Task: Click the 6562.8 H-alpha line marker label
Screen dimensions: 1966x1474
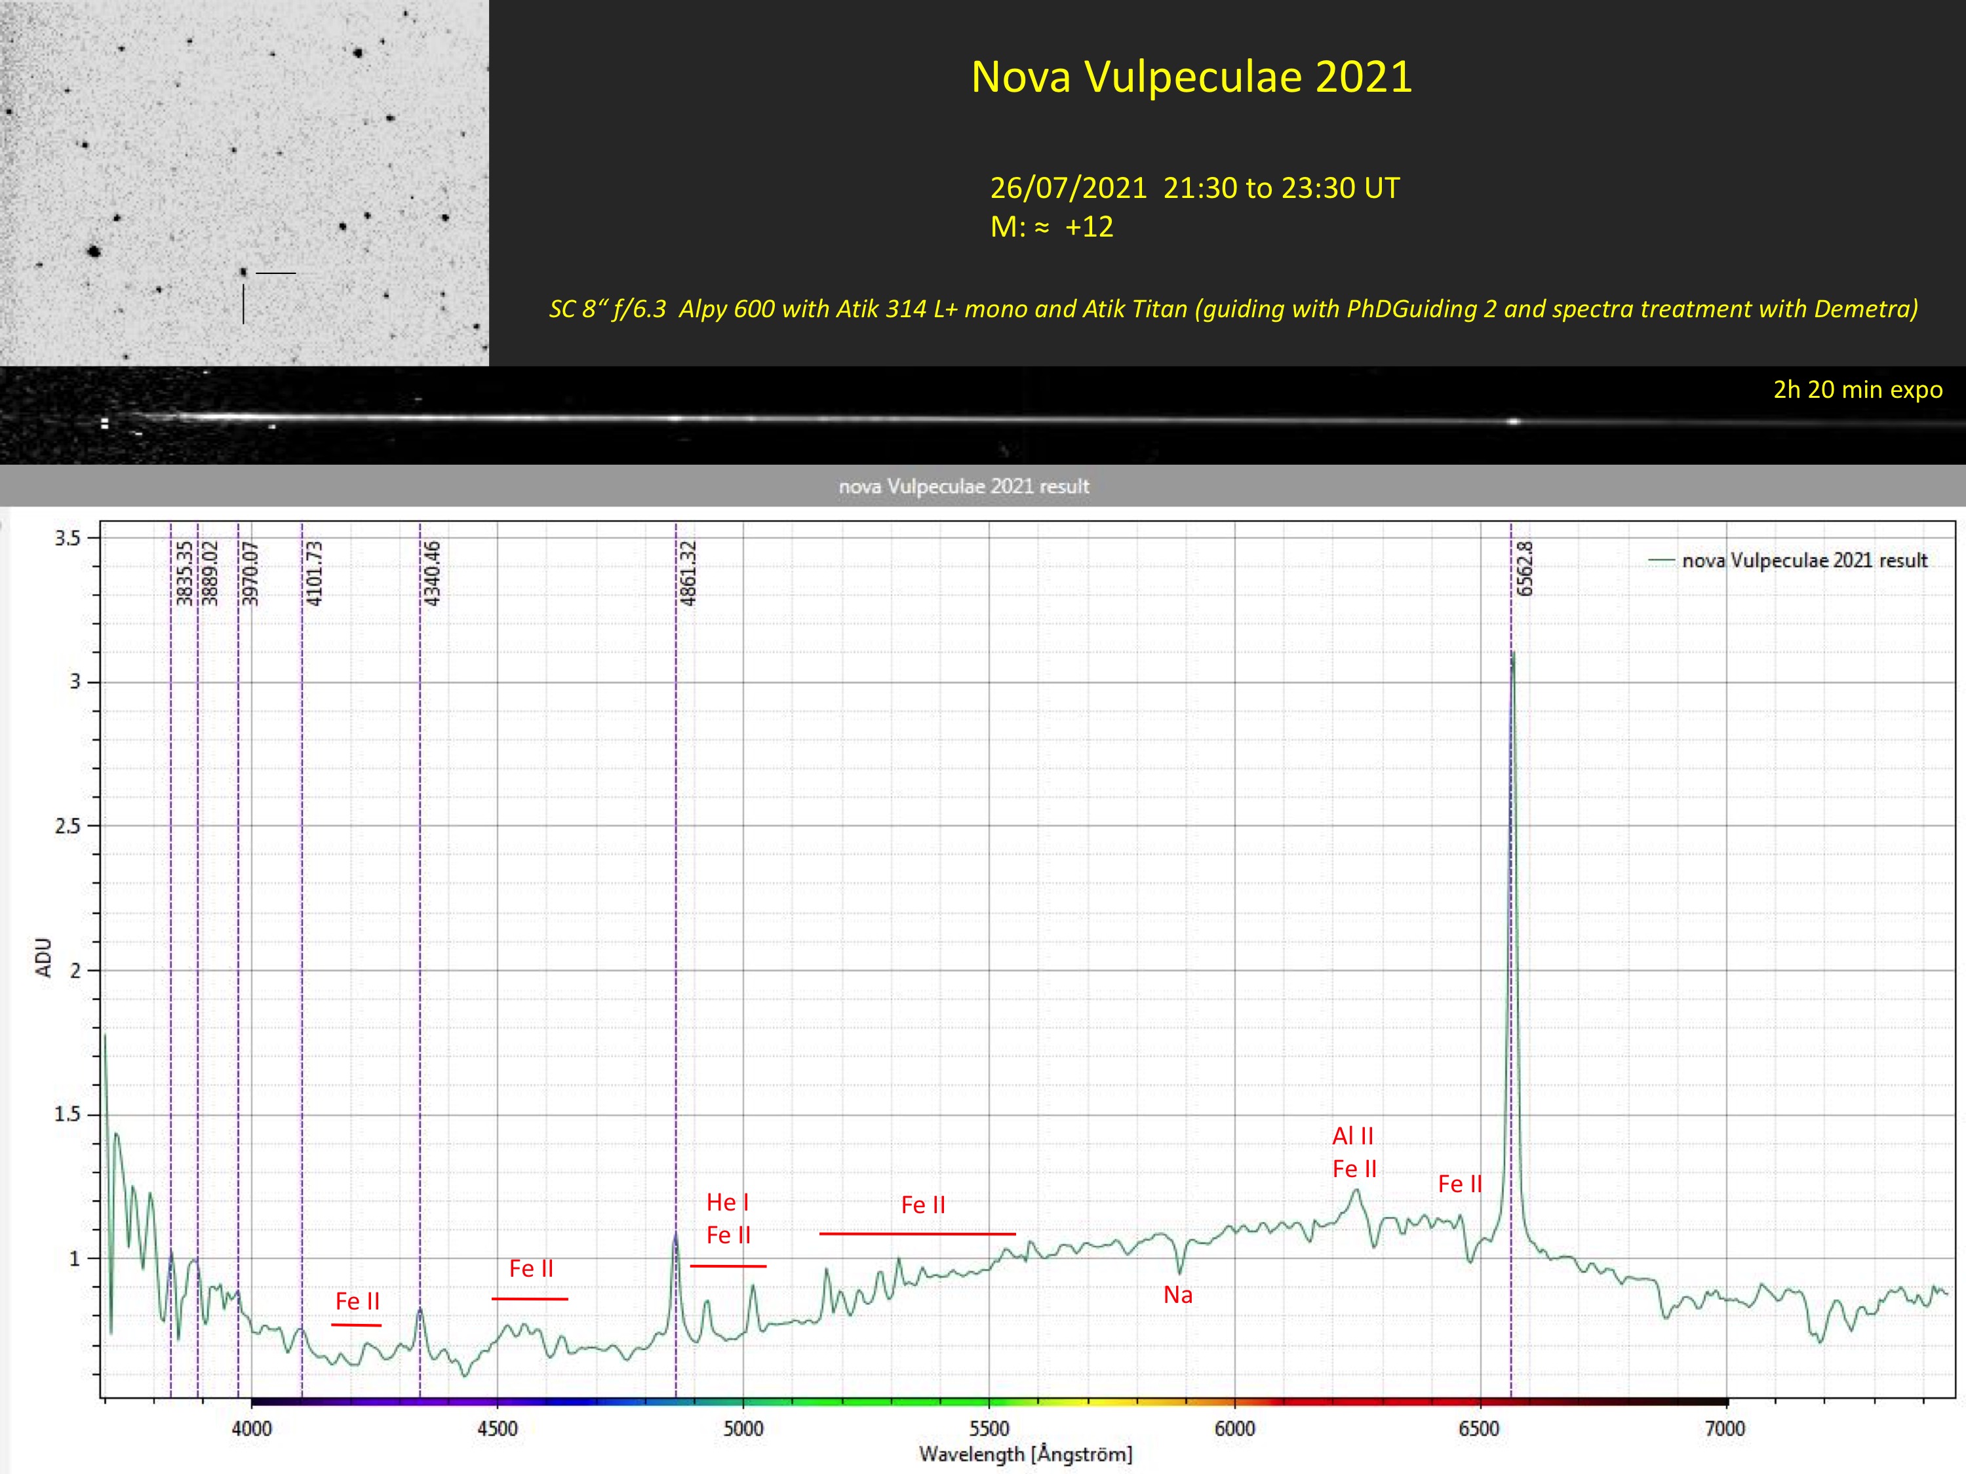Action: [1525, 569]
